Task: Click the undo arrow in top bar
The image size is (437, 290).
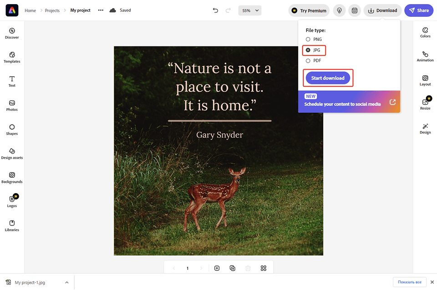Action: [x=215, y=10]
